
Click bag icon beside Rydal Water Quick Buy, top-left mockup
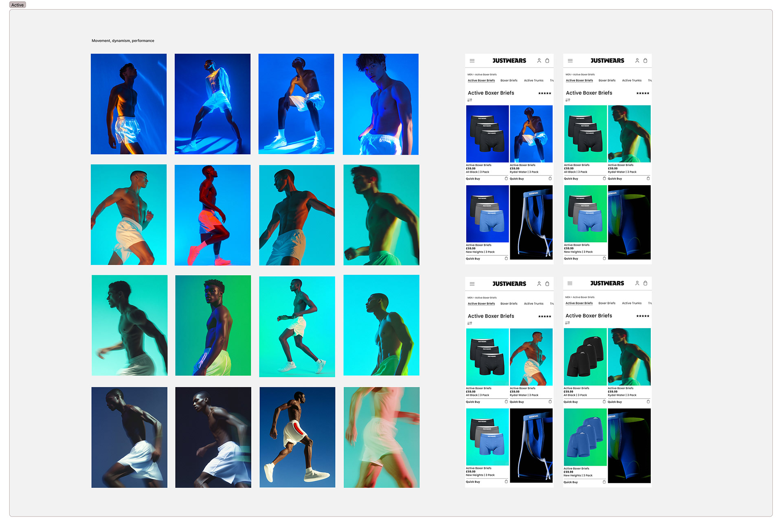pos(550,178)
